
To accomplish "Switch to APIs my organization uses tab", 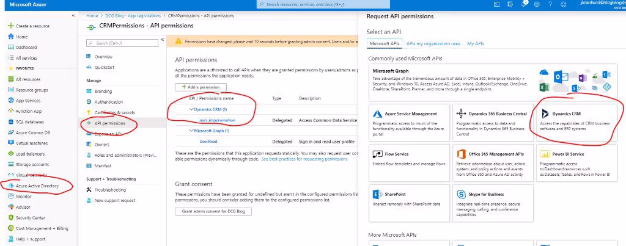I will (x=433, y=43).
